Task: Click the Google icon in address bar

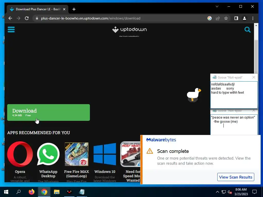Action: [210, 18]
